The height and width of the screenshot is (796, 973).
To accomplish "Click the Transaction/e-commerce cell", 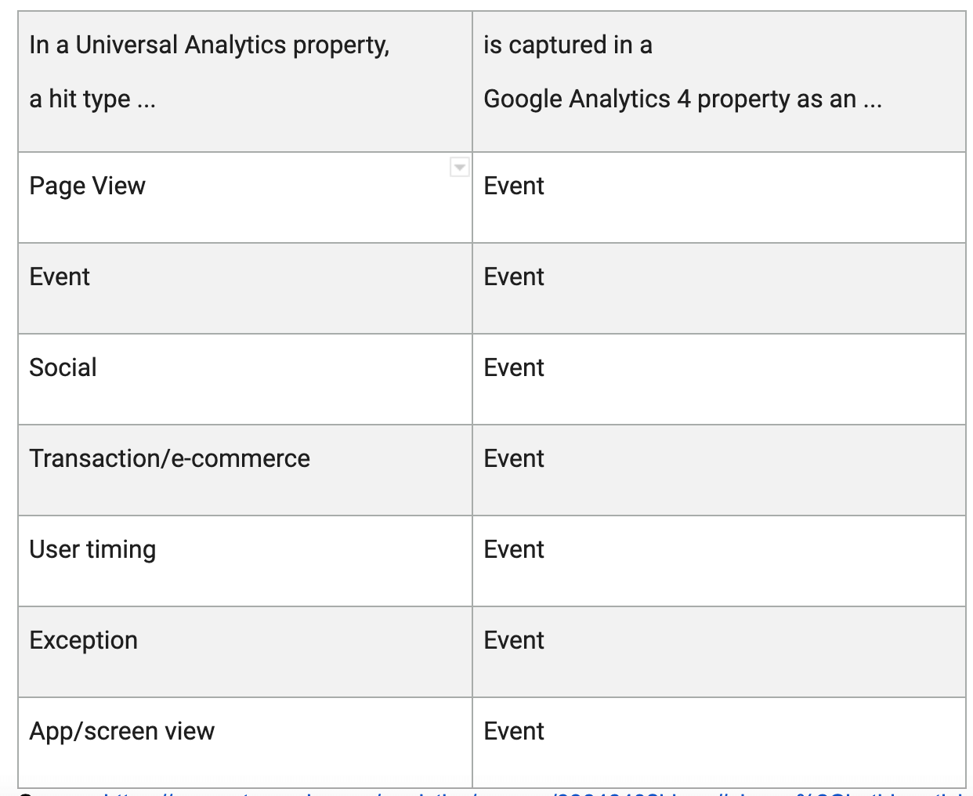I will point(245,470).
